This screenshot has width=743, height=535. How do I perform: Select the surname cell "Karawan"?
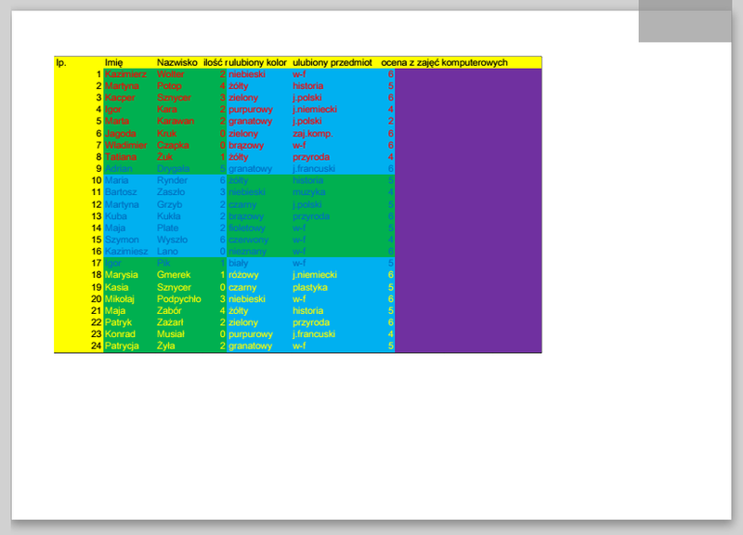pos(176,121)
